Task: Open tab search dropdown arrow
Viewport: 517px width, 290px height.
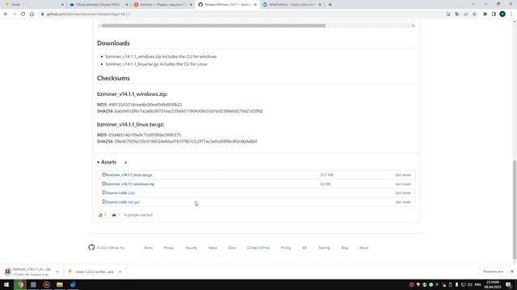Action: coord(473,4)
